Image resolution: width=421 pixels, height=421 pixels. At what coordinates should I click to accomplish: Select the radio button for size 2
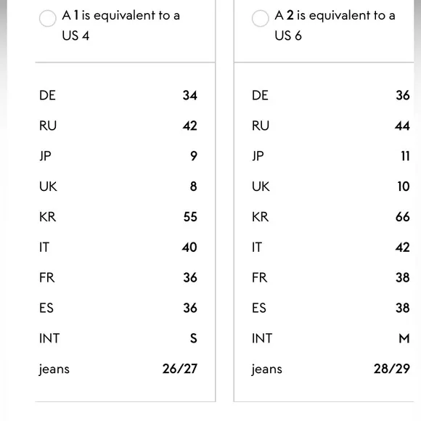[260, 18]
